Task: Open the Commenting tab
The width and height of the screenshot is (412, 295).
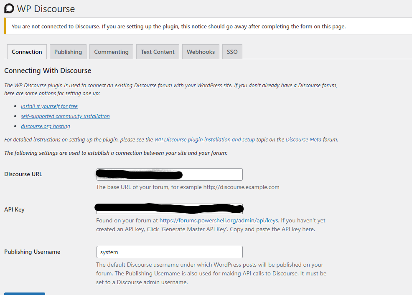Action: click(x=112, y=52)
